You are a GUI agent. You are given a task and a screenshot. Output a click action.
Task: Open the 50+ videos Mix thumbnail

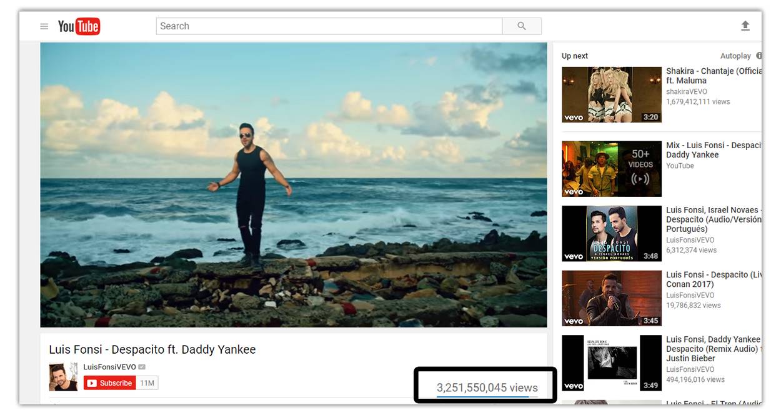click(612, 169)
